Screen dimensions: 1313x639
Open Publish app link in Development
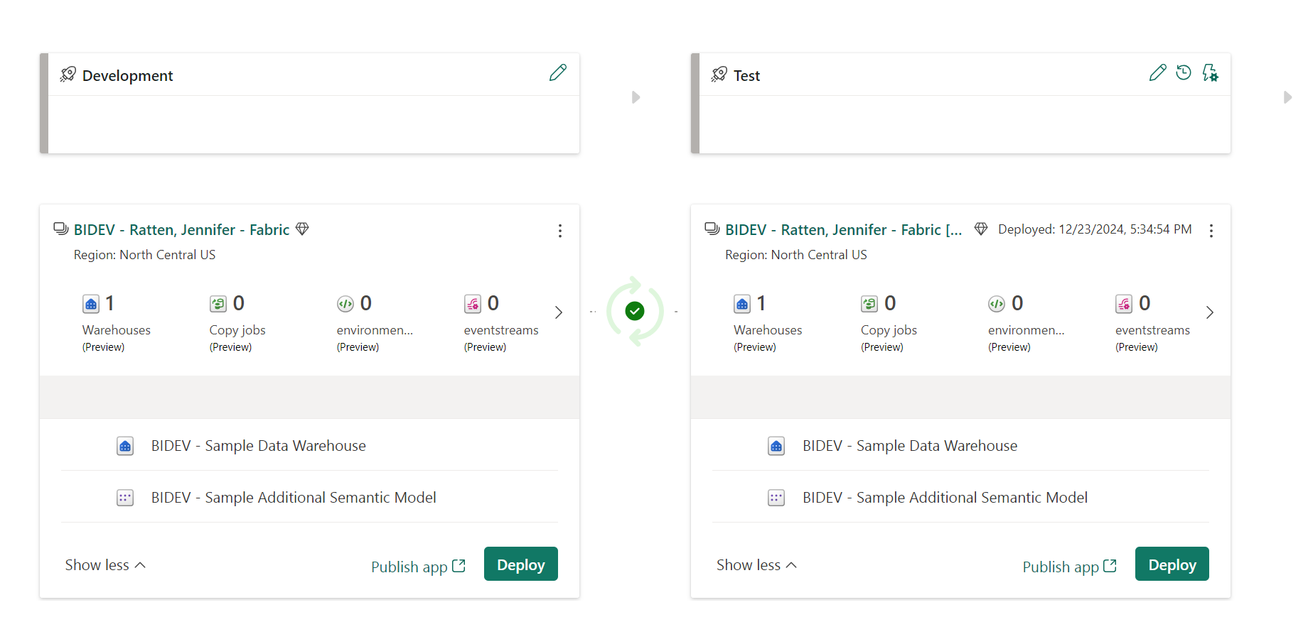418,567
